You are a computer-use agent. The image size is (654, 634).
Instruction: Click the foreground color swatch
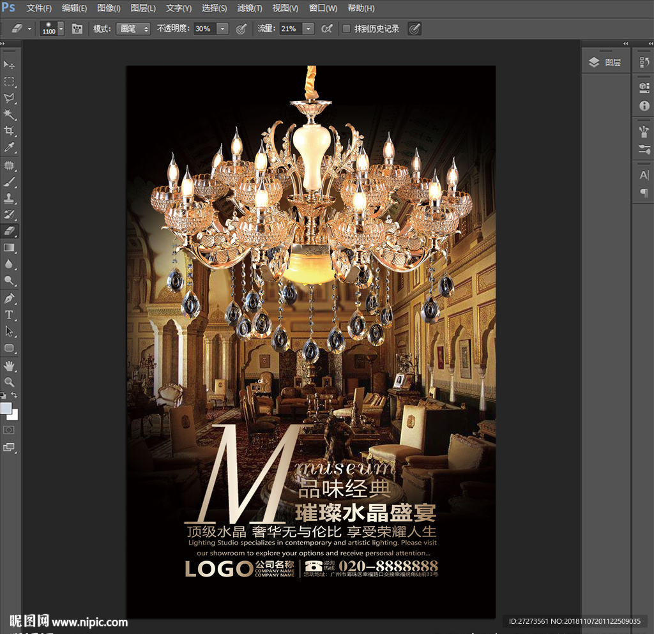click(x=6, y=408)
